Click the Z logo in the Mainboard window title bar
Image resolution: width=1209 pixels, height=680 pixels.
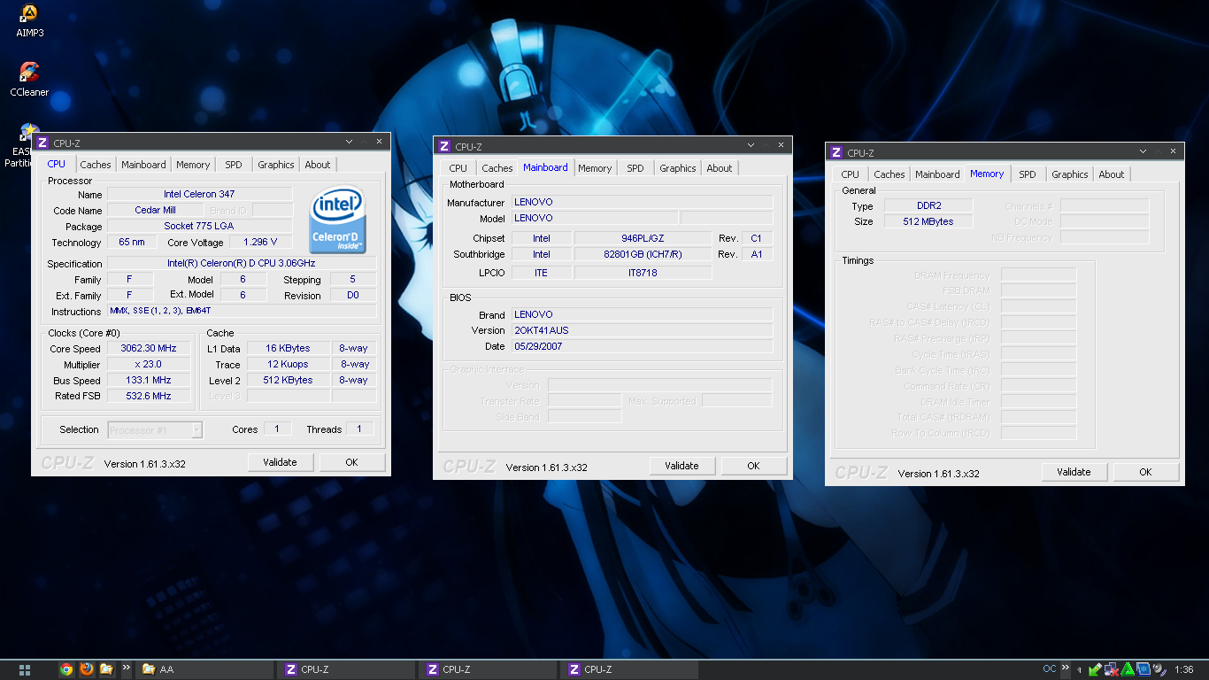point(444,146)
